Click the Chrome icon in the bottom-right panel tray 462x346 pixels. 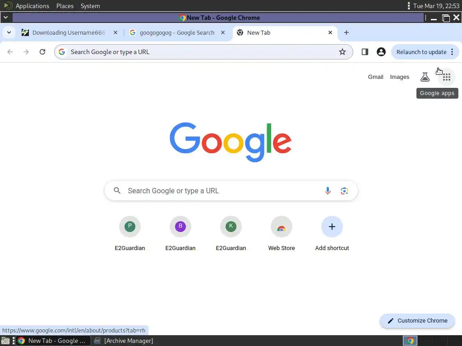410,341
